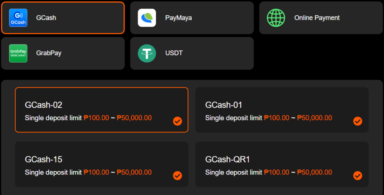Click the USDT Tether coin icon
Image resolution: width=384 pixels, height=195 pixels.
(147, 53)
